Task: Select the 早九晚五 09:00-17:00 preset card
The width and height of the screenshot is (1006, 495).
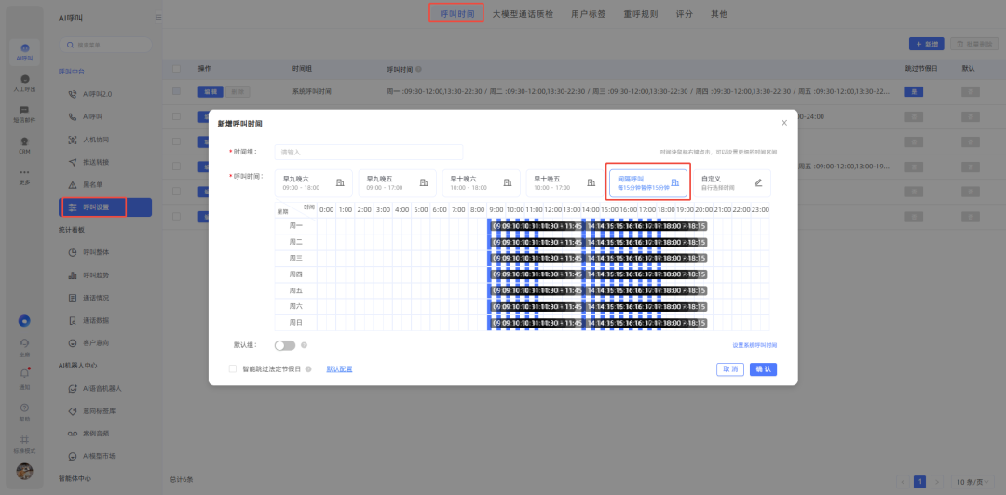Action: (397, 182)
